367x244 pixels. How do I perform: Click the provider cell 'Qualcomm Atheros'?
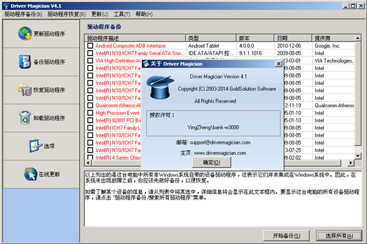[x=334, y=106]
